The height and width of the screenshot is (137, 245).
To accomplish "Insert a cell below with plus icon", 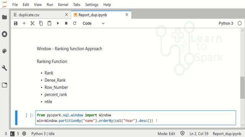I will pos(24,23).
